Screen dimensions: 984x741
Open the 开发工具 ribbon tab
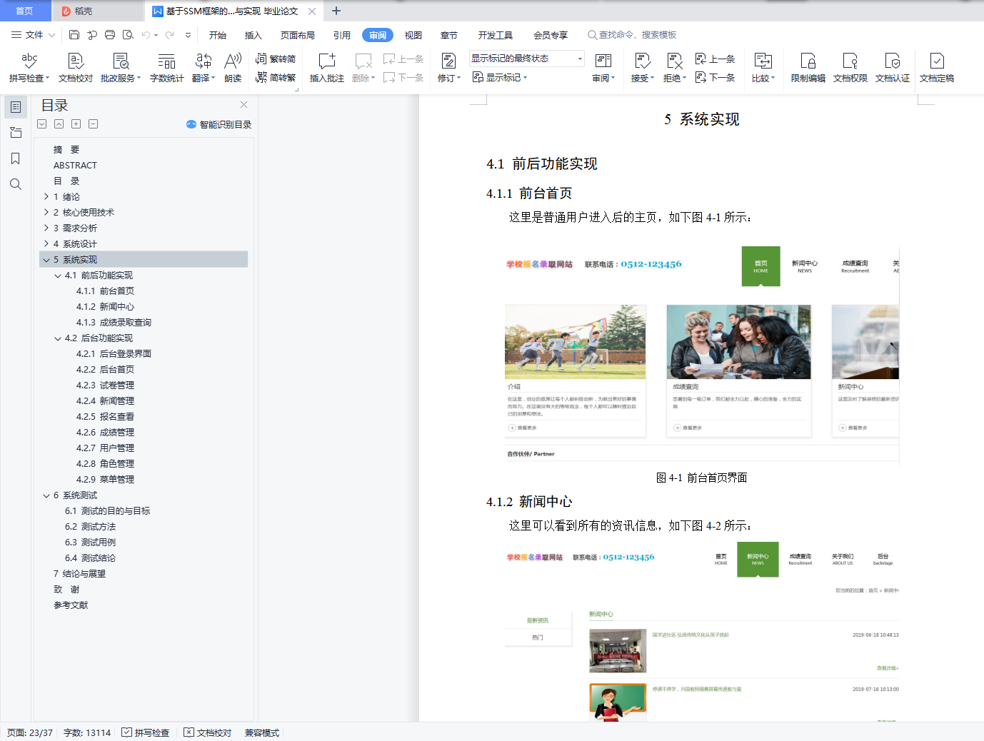click(496, 35)
